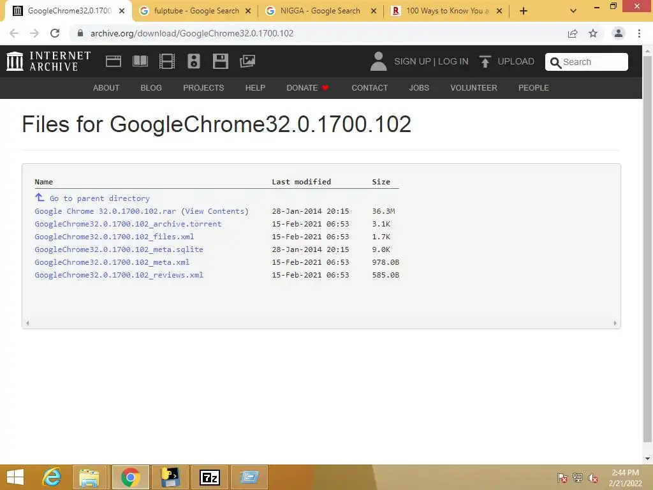The image size is (653, 490).
Task: Close the 100 Ways to Know tab
Action: pos(499,11)
